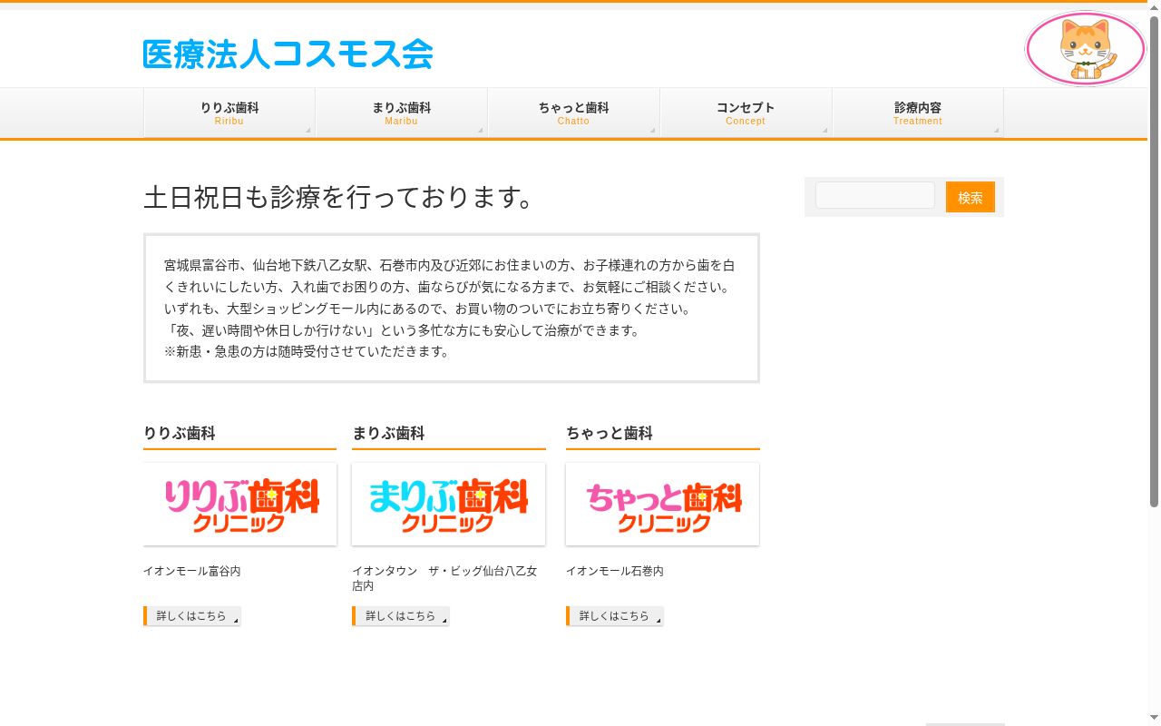Click the イオンモール富谷内 location text
This screenshot has width=1161, height=726.
(x=192, y=571)
